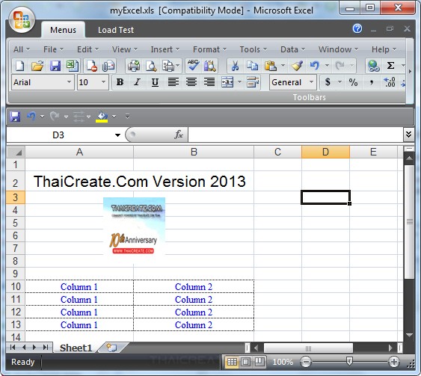421x376 pixels.
Task: Click the Save as Excel workbook icon
Action: (x=73, y=66)
